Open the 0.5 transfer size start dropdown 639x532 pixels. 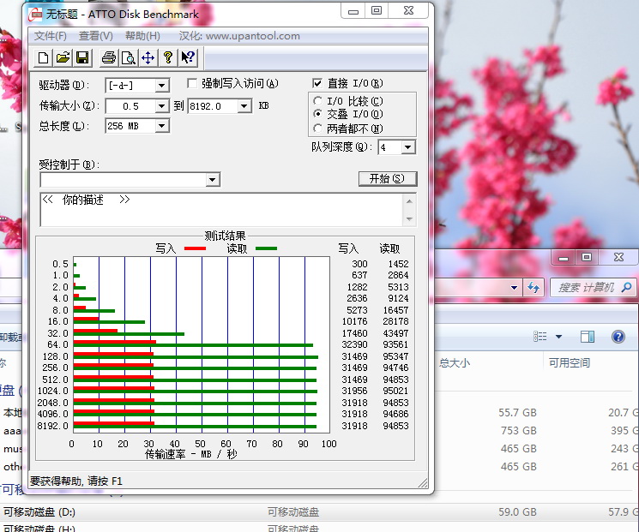(162, 106)
